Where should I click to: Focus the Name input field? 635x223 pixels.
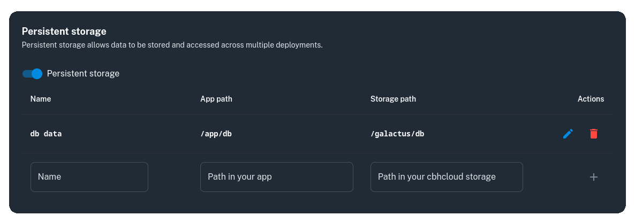89,177
